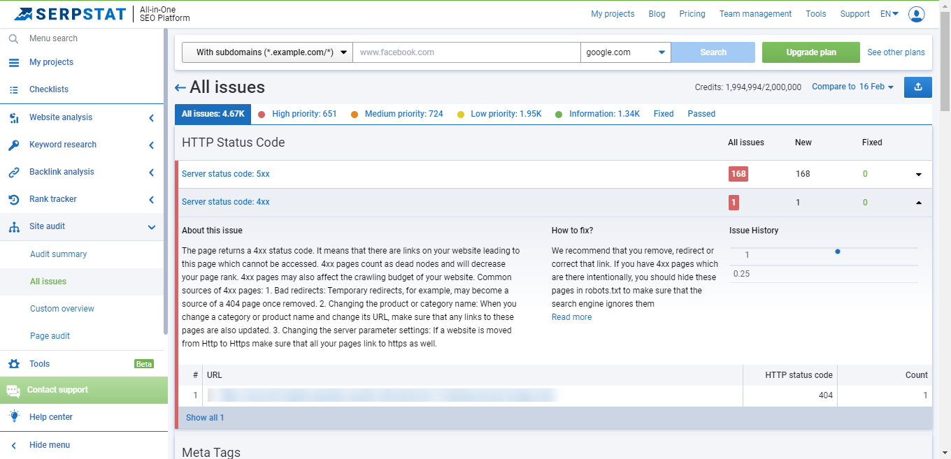Click the Issue History graph point
Viewport: 951px width, 459px height.
click(837, 252)
